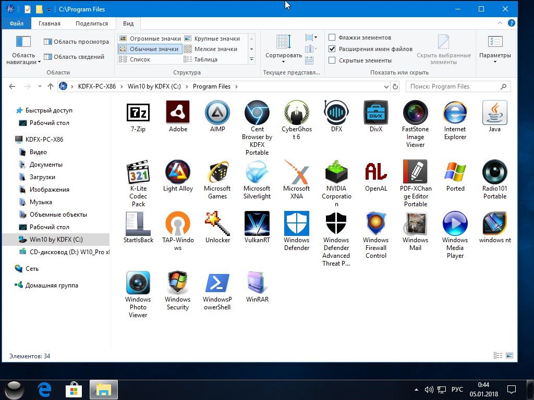Click the Program Files search box
Viewport: 534px width, 400px height.
(453, 86)
